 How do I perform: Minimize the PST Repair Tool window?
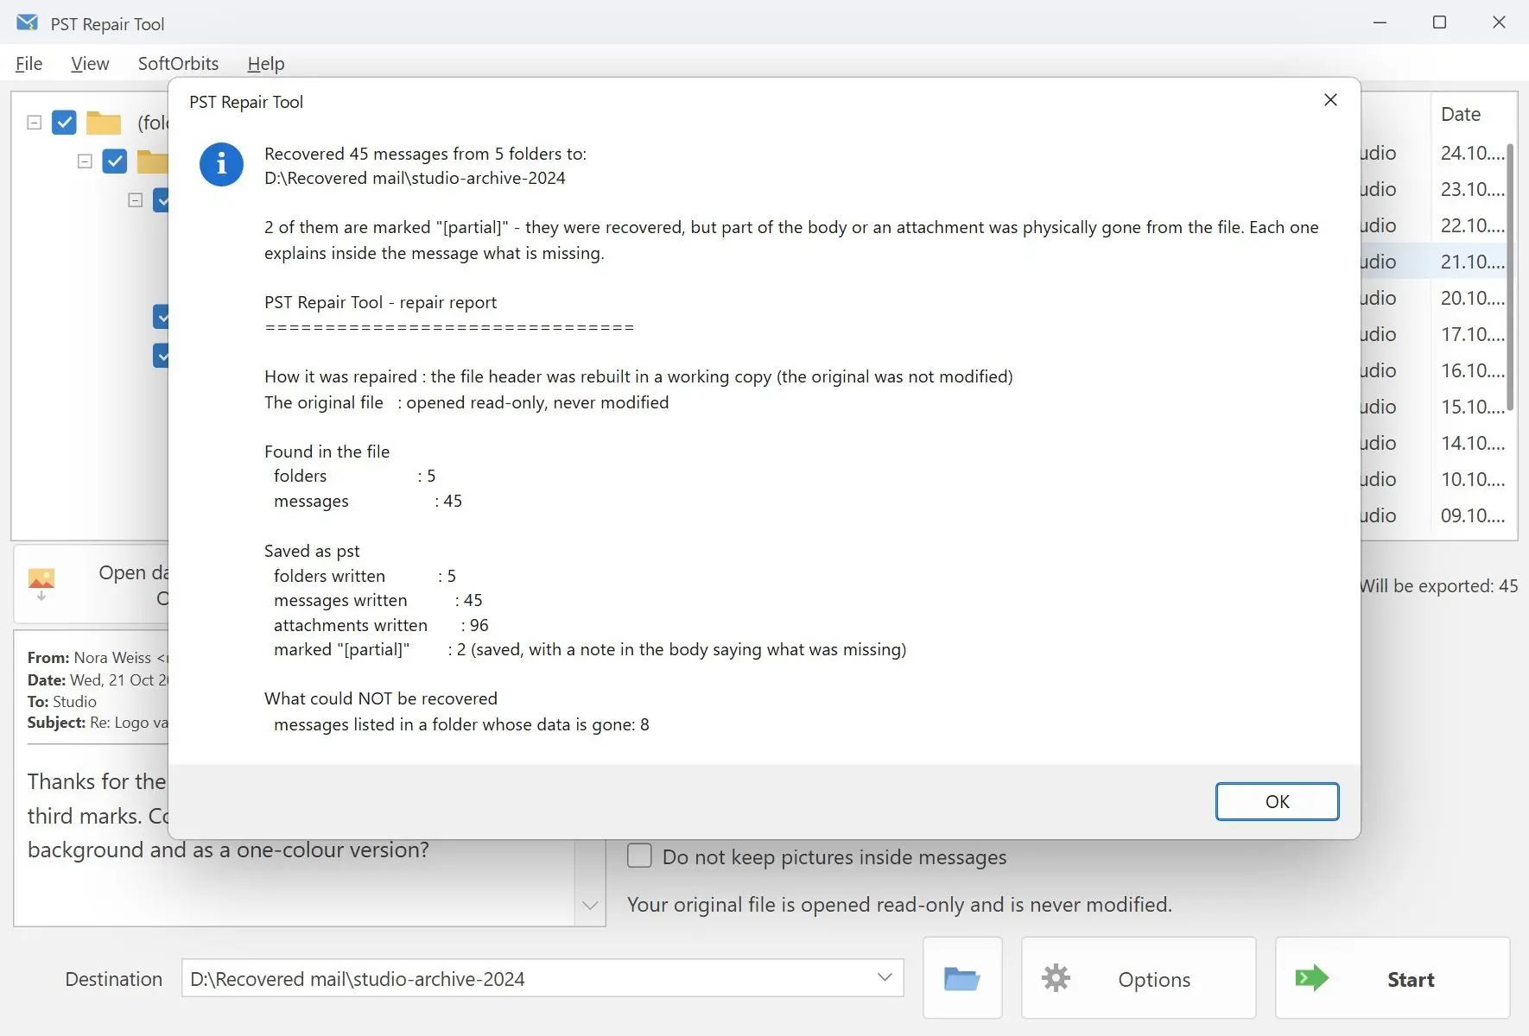pos(1380,22)
